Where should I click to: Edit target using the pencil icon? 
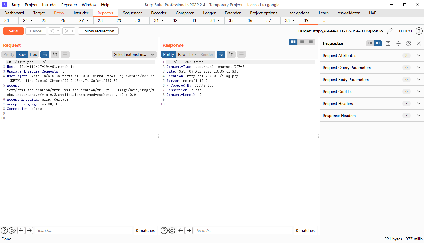(x=389, y=31)
